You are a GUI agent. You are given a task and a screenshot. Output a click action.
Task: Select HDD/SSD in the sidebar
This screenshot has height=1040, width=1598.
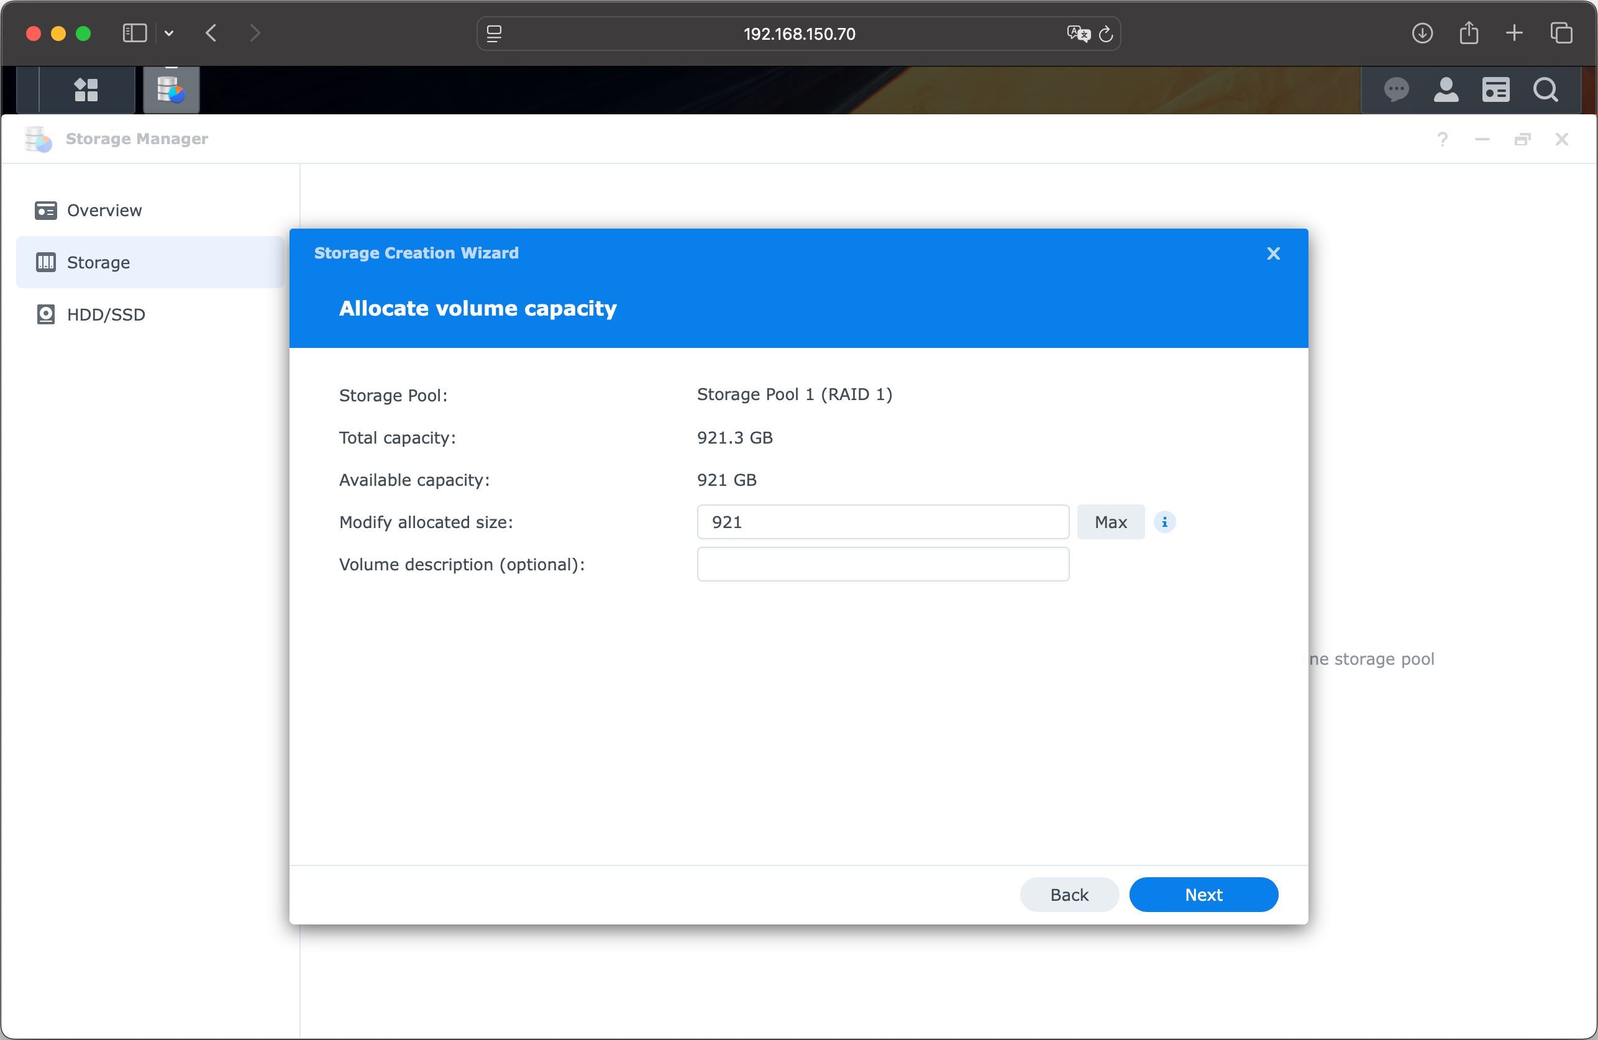106,315
